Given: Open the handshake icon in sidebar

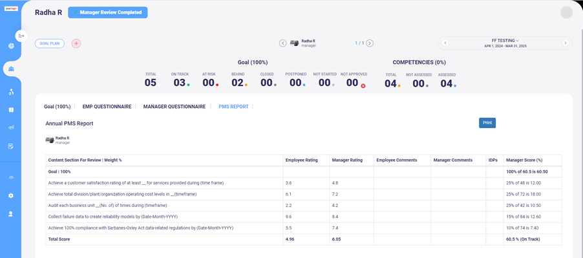Looking at the screenshot, I should tap(11, 127).
